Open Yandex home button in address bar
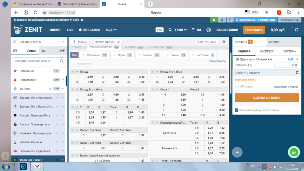Viewport: 304px width, 171px height. pos(26,12)
